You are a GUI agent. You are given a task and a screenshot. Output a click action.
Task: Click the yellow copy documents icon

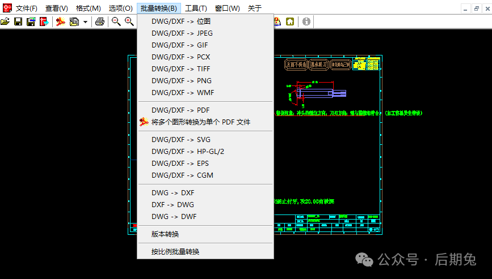(74, 22)
